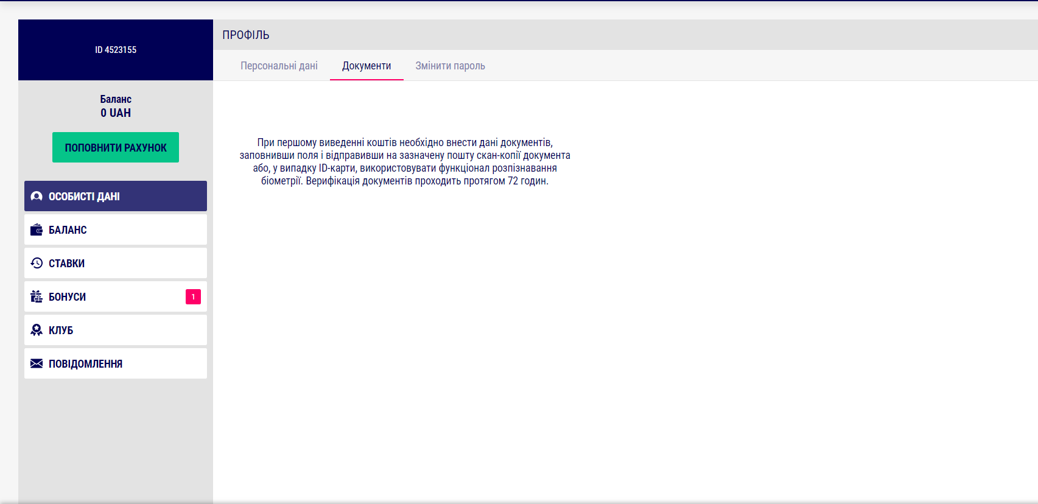Select the Документи tab

click(x=366, y=66)
